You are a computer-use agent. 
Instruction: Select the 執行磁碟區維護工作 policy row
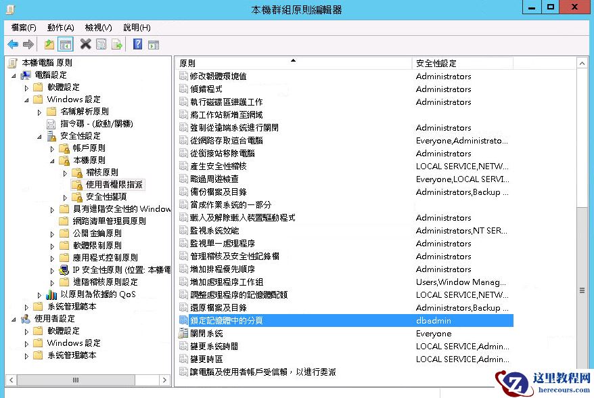pyautogui.click(x=346, y=102)
